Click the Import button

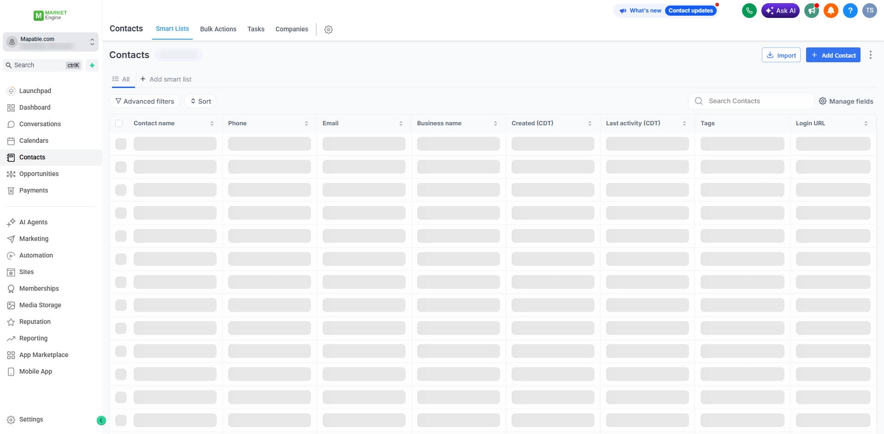click(781, 55)
